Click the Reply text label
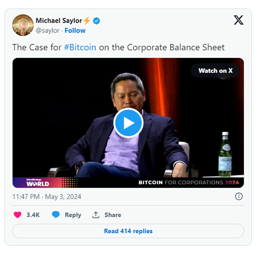Screen dimensions: 274x257 point(73,215)
